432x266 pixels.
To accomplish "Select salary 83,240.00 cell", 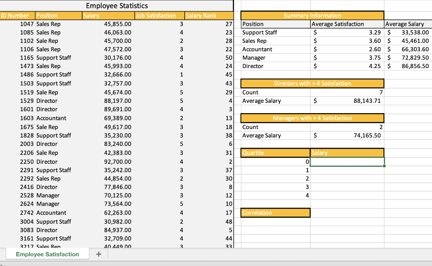I will point(108,144).
